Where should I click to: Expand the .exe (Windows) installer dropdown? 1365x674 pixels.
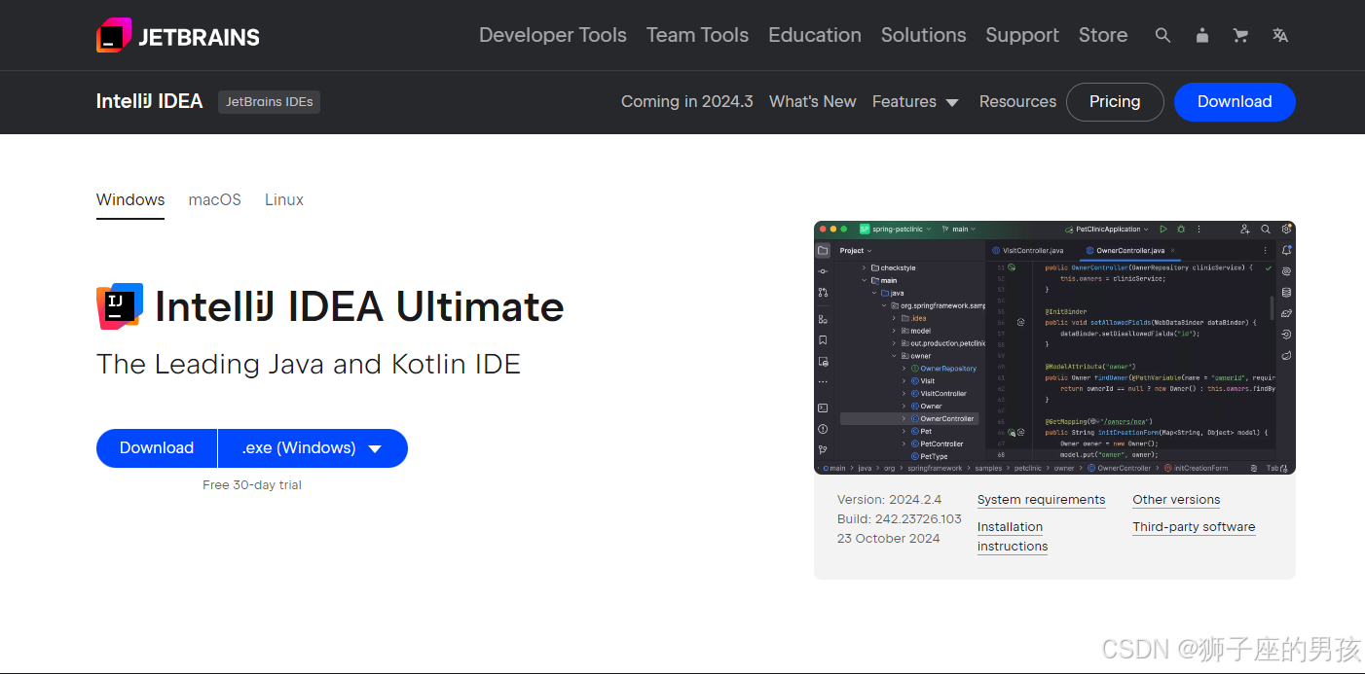[x=313, y=448]
